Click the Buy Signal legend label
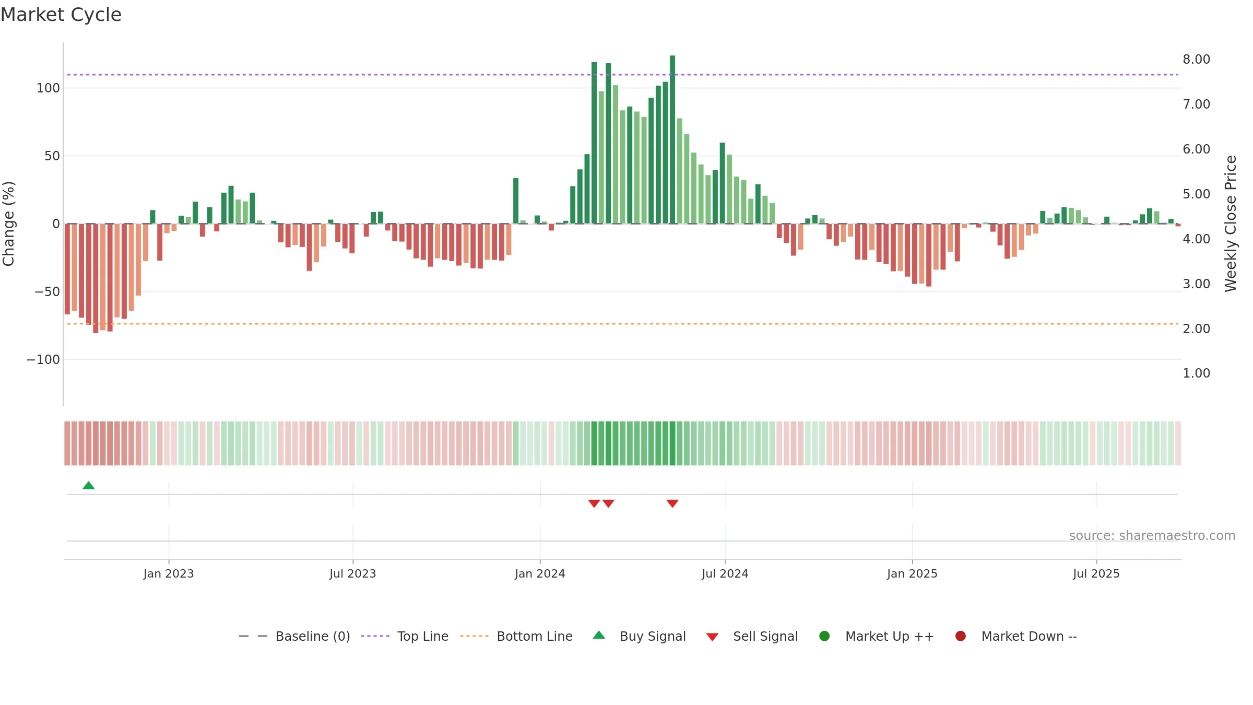Image resolution: width=1253 pixels, height=705 pixels. [x=653, y=636]
